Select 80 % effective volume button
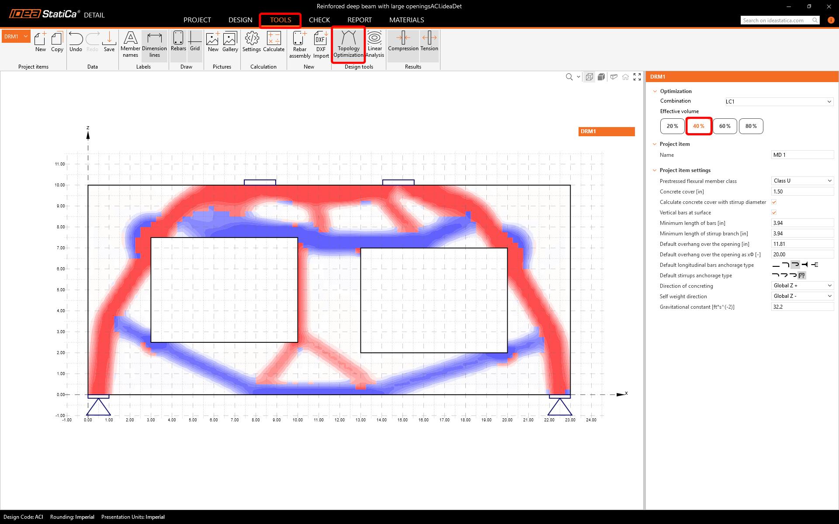This screenshot has width=839, height=524. point(751,126)
